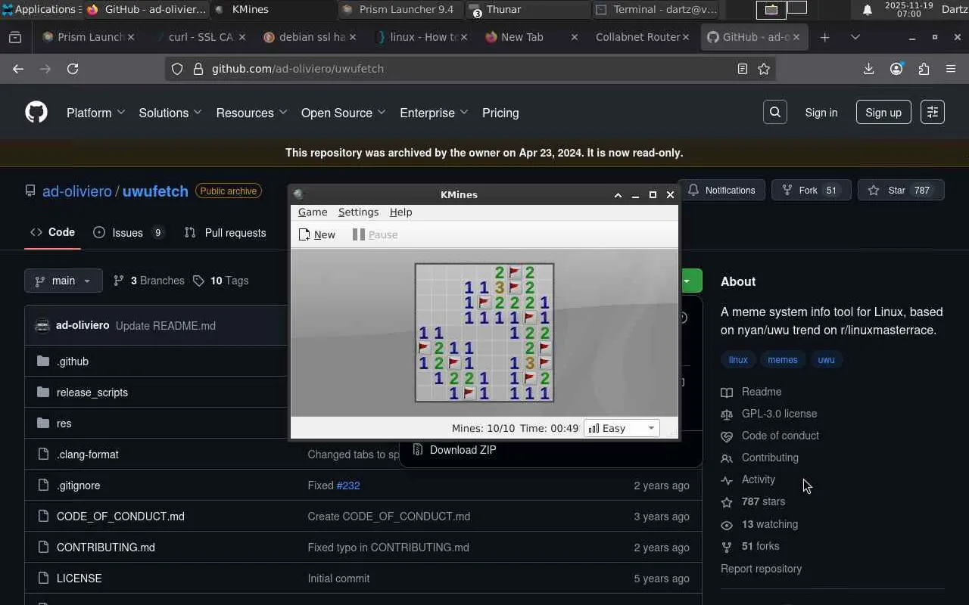Open the GitHub search icon button
969x605 pixels.
(775, 113)
